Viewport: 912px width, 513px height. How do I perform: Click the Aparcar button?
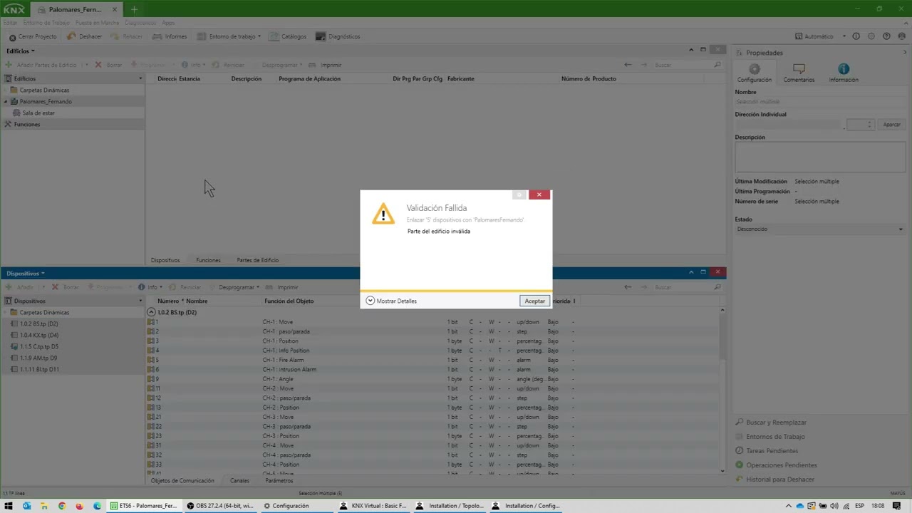click(892, 125)
